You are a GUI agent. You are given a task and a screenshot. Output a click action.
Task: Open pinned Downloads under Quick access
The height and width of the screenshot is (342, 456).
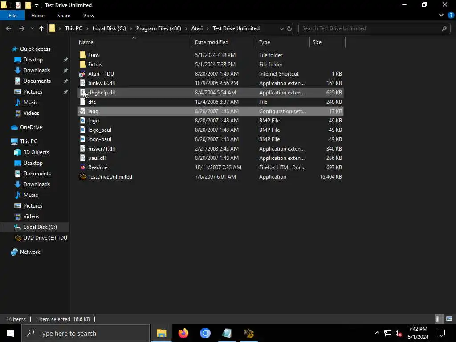click(37, 70)
